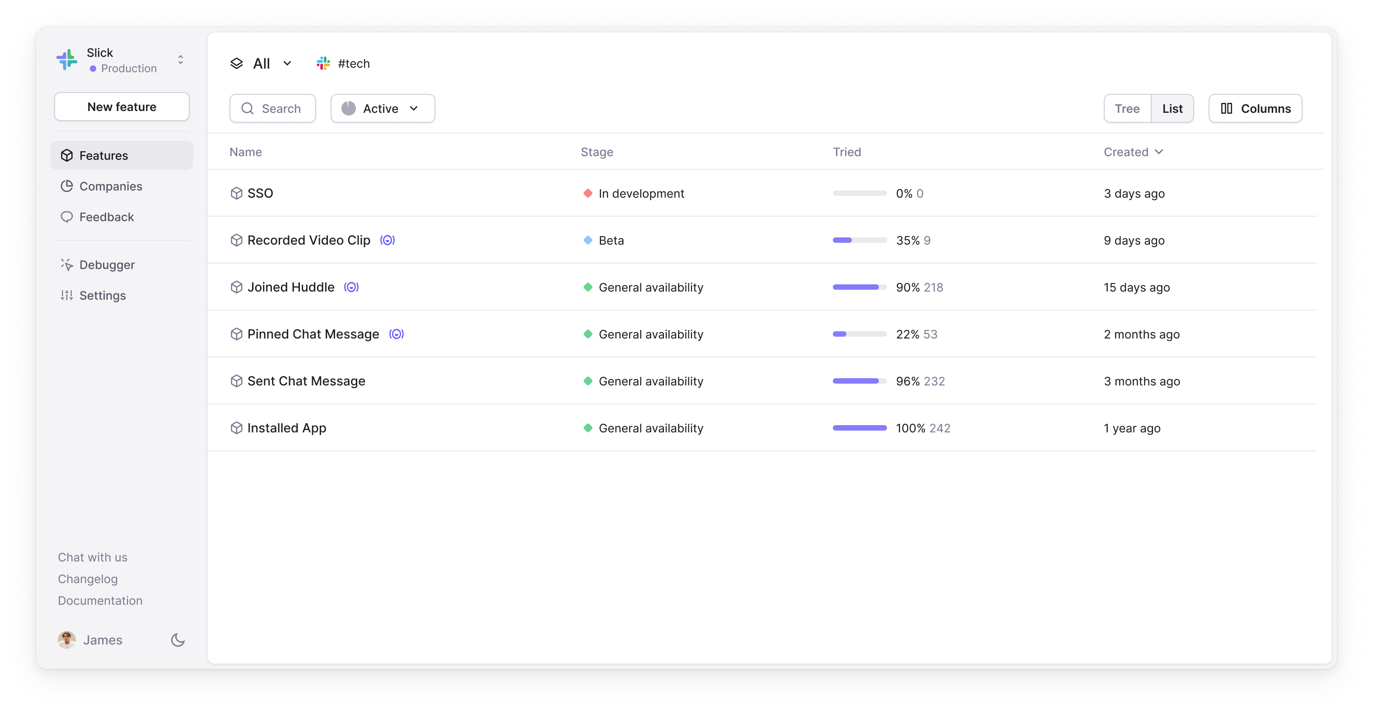Viewport: 1373px width, 714px height.
Task: Click the Production environment label
Action: 129,69
